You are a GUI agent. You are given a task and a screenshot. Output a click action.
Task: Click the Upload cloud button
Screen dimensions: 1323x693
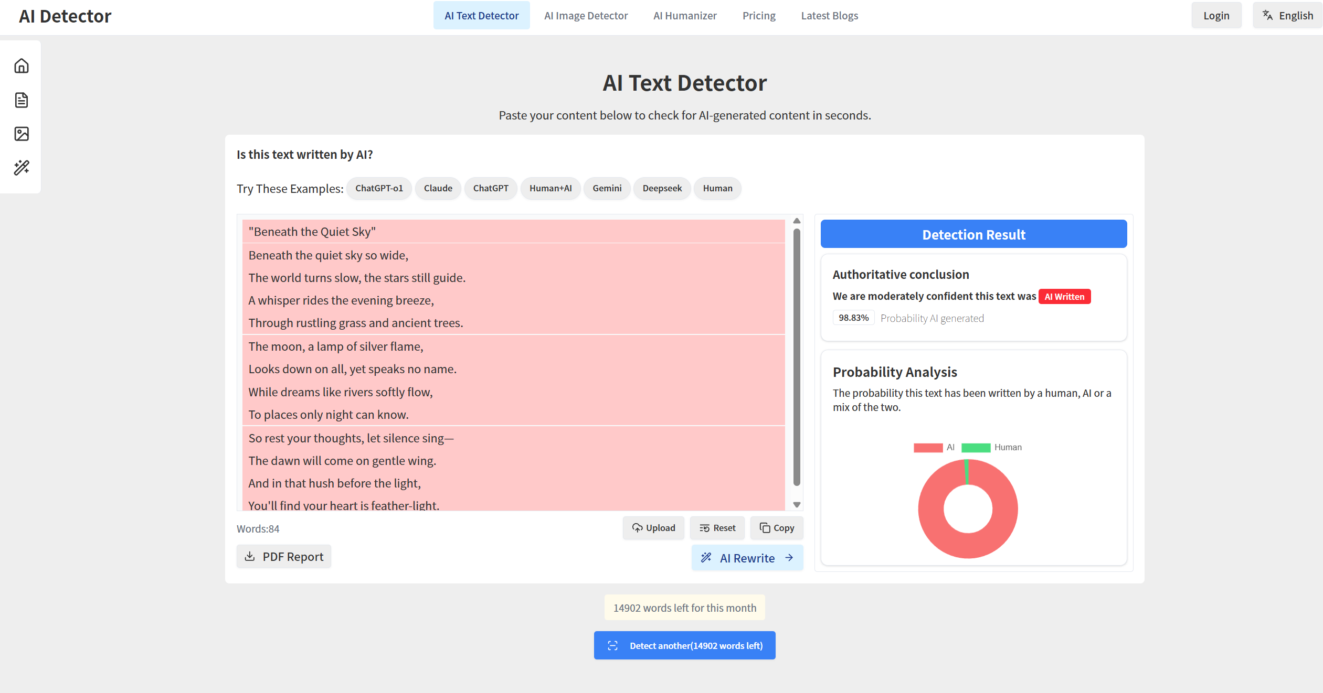point(653,528)
